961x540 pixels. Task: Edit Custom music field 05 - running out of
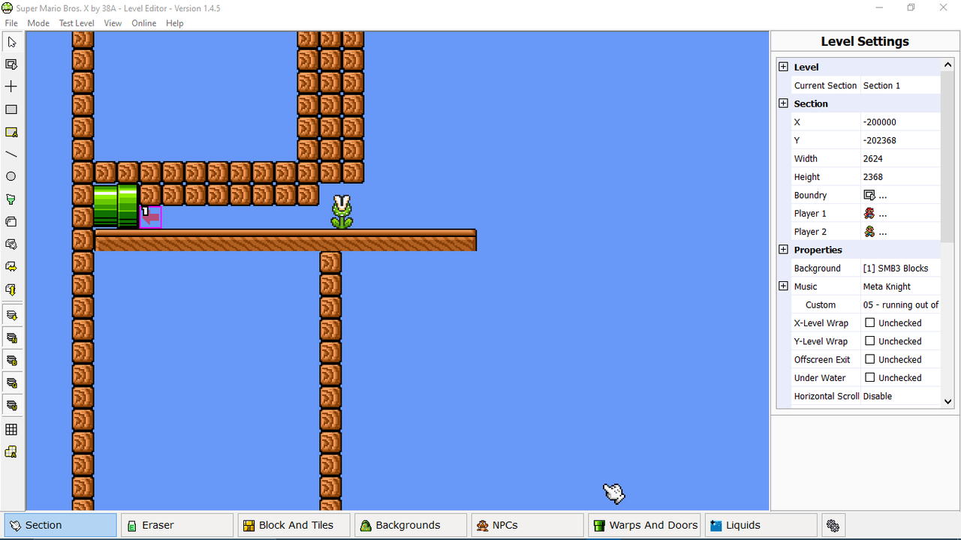[x=900, y=304]
